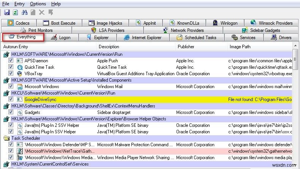The width and height of the screenshot is (300, 169).
Task: Uncheck the APSDaemon autorun entry
Action: click(x=11, y=60)
